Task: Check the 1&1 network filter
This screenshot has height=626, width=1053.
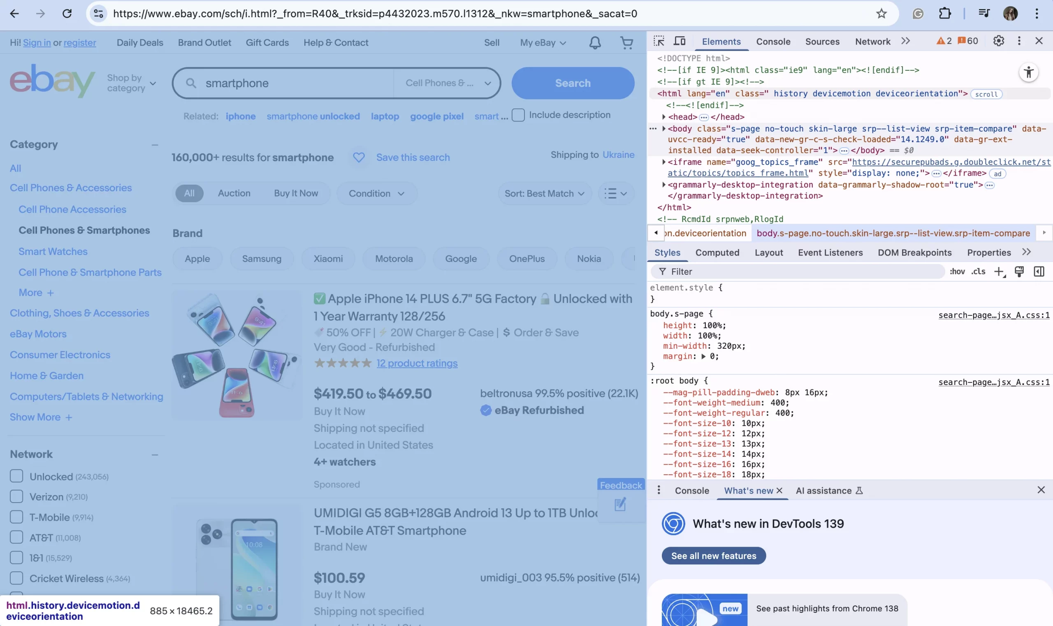Action: (16, 558)
